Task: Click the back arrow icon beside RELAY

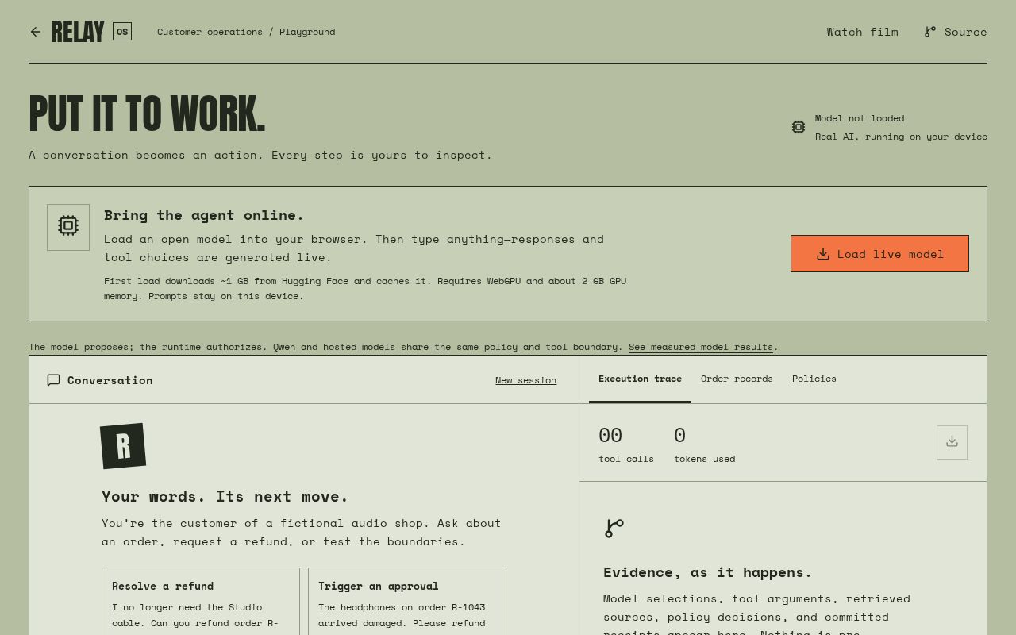Action: tap(36, 32)
